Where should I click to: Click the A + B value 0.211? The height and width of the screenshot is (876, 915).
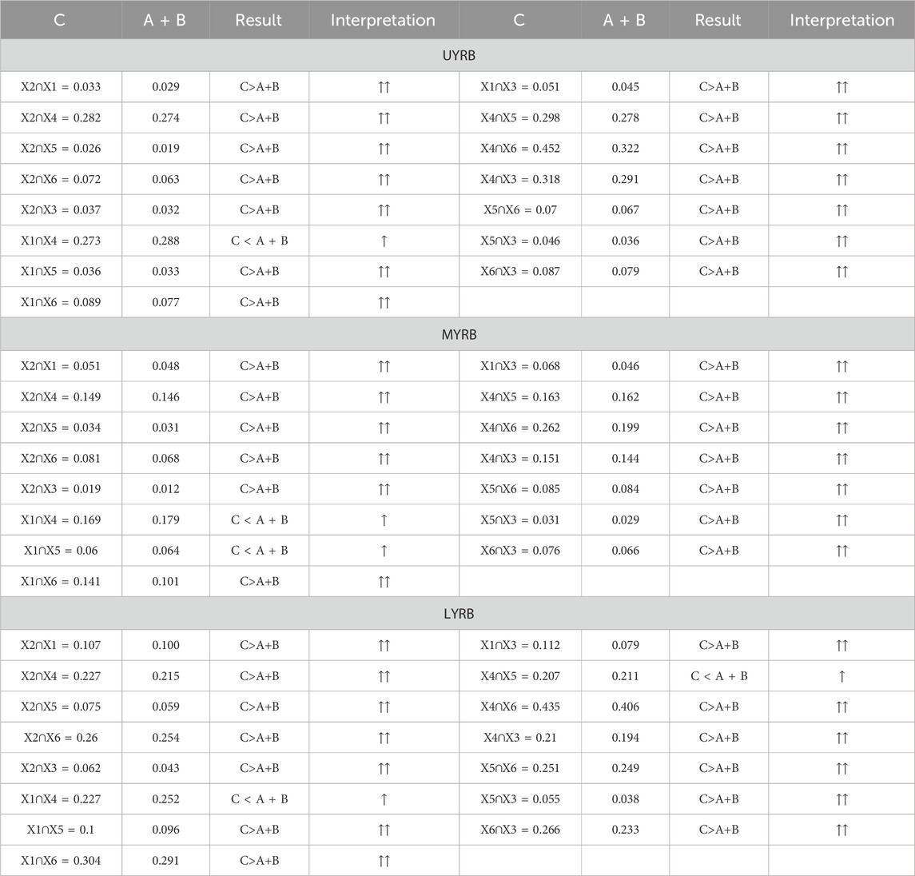625,676
